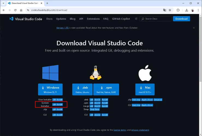
Task: Open the GitHub Copilot menu item
Action: [121, 19]
